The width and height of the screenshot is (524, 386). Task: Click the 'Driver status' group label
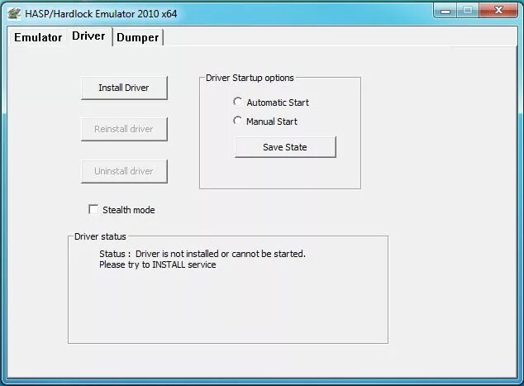point(100,236)
